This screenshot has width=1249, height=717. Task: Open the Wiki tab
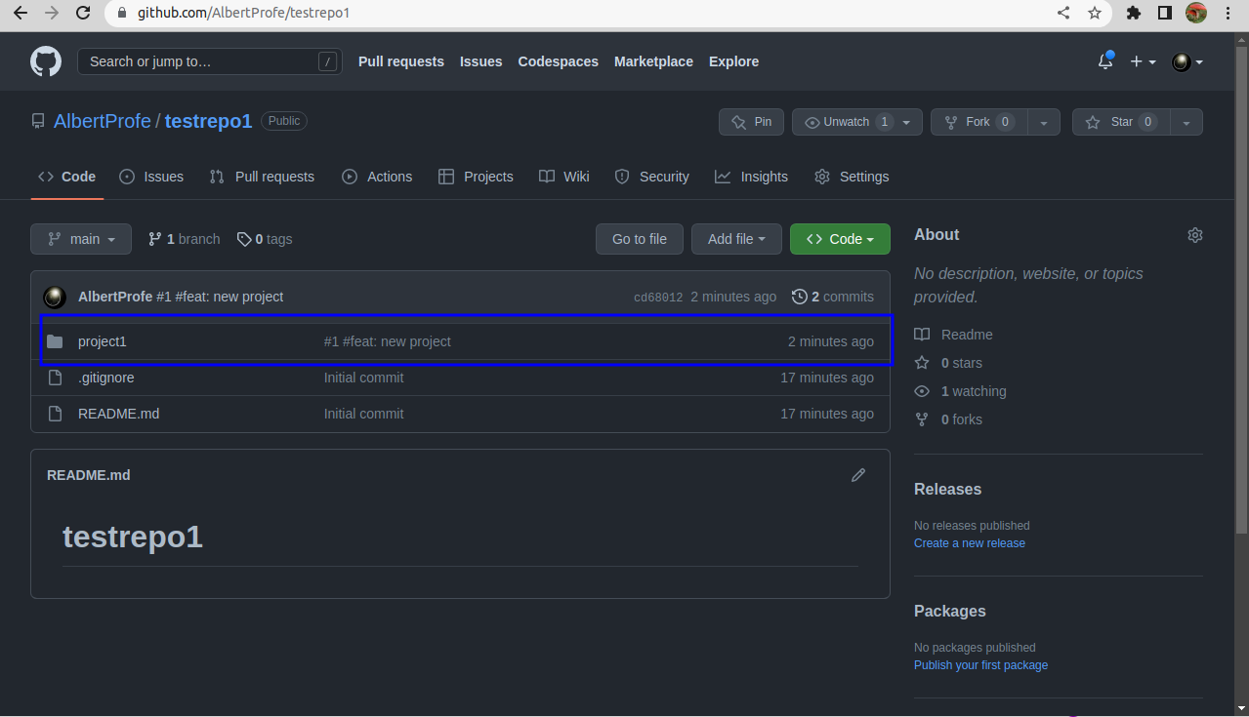564,177
